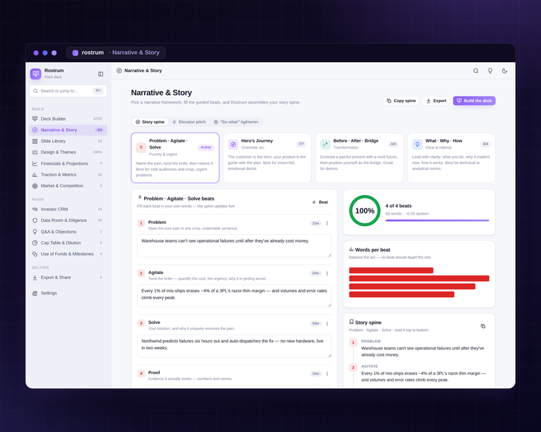Click the arrows icon on Before - After - Bridge card

click(325, 144)
